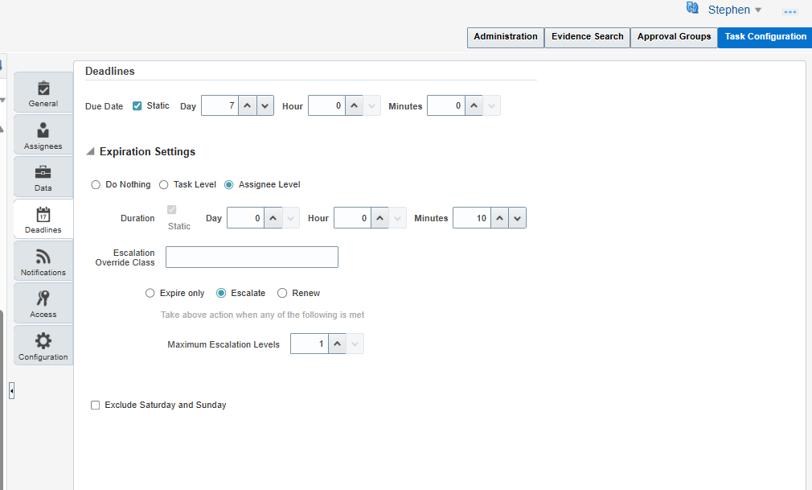The height and width of the screenshot is (490, 812).
Task: Collapse the Expiration Settings section
Action: [90, 151]
